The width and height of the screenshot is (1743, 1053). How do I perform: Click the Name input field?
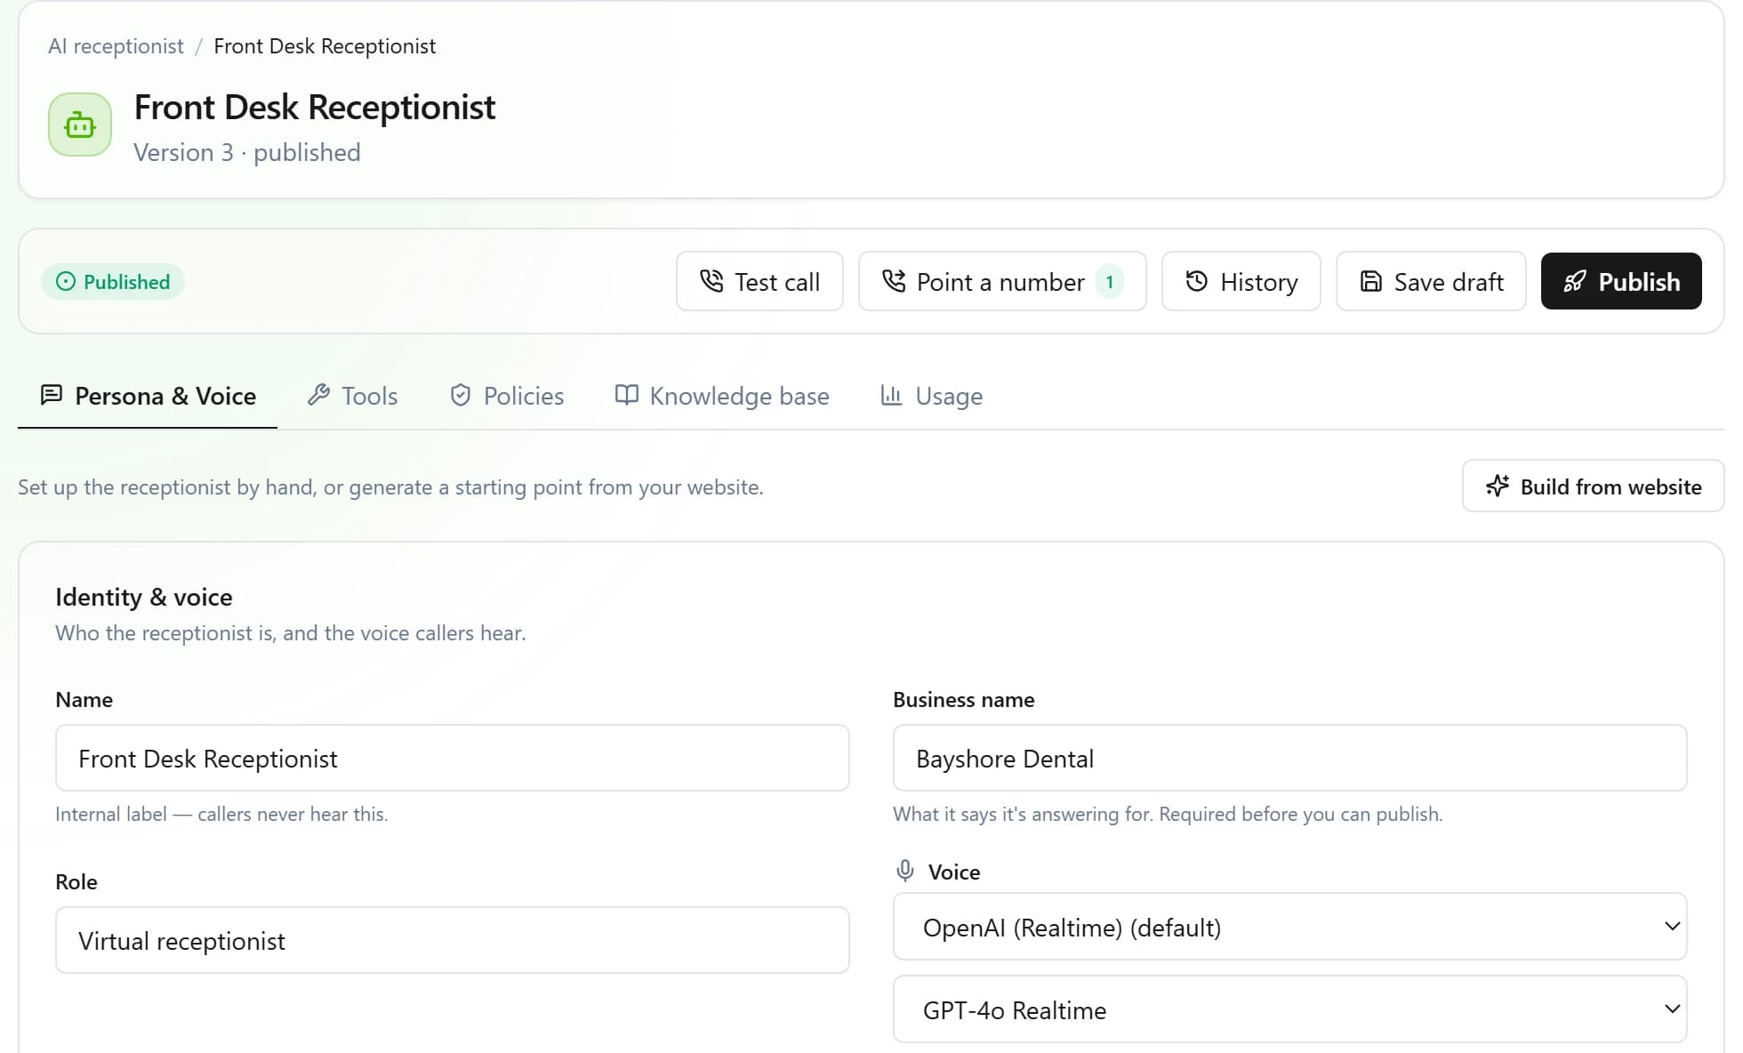point(452,758)
